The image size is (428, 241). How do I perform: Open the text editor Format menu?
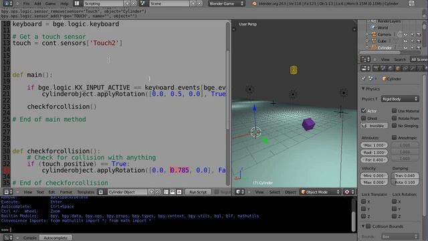coord(66,192)
